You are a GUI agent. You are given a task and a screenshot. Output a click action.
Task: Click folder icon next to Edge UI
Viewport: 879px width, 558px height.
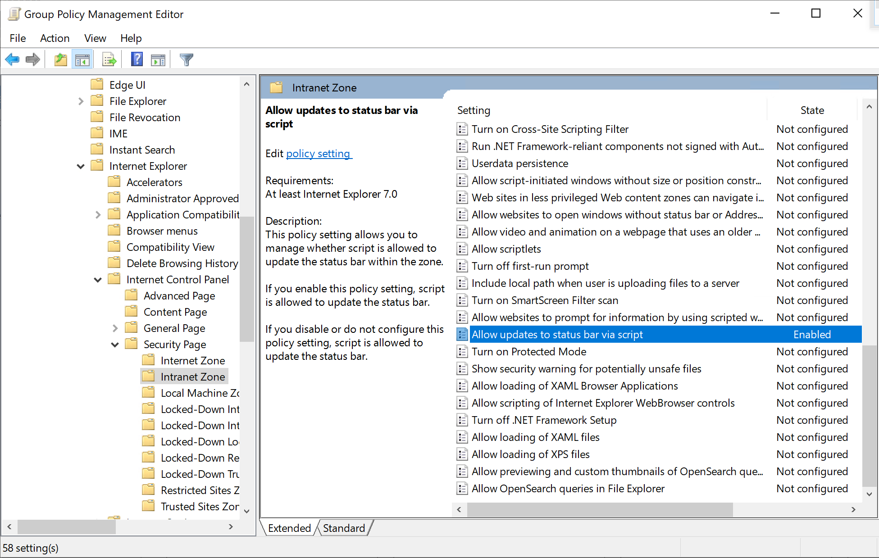(x=97, y=85)
